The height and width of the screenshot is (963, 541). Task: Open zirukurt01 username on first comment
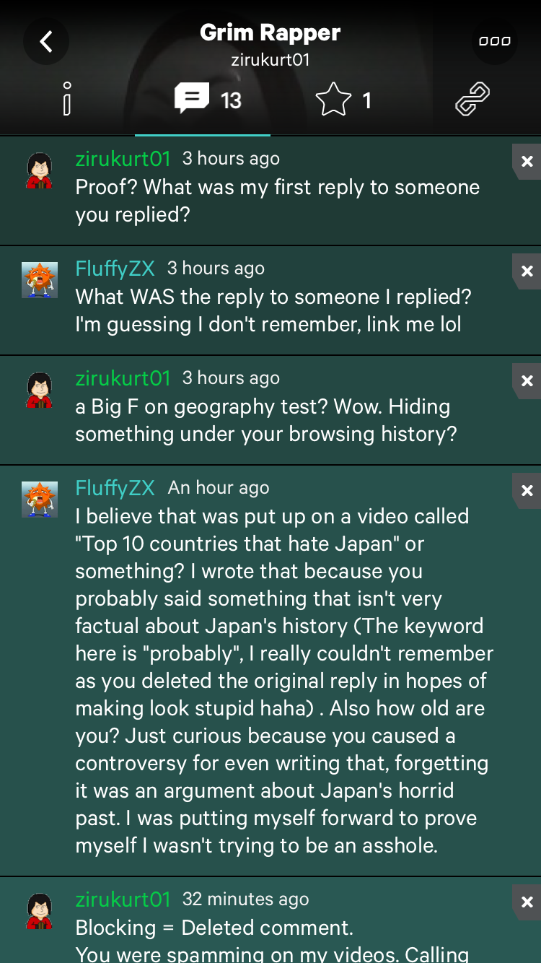pos(123,159)
